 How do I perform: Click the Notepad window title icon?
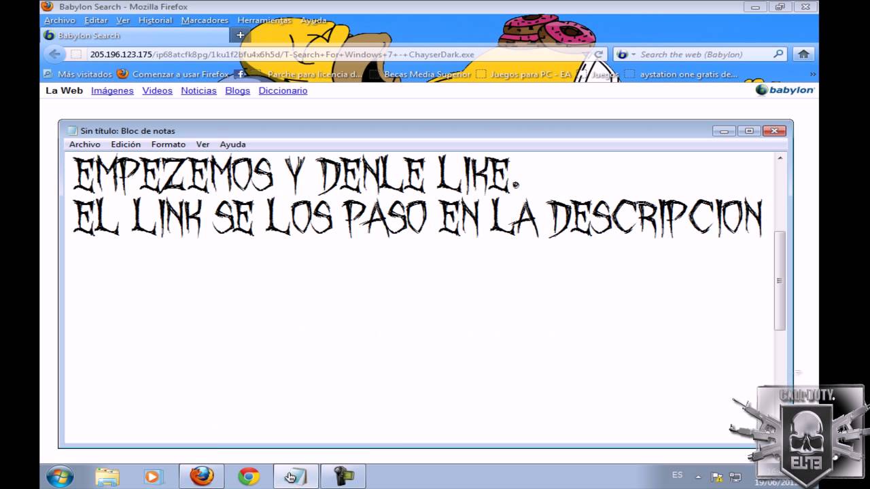[x=73, y=131]
